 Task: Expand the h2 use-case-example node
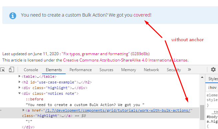19,82
